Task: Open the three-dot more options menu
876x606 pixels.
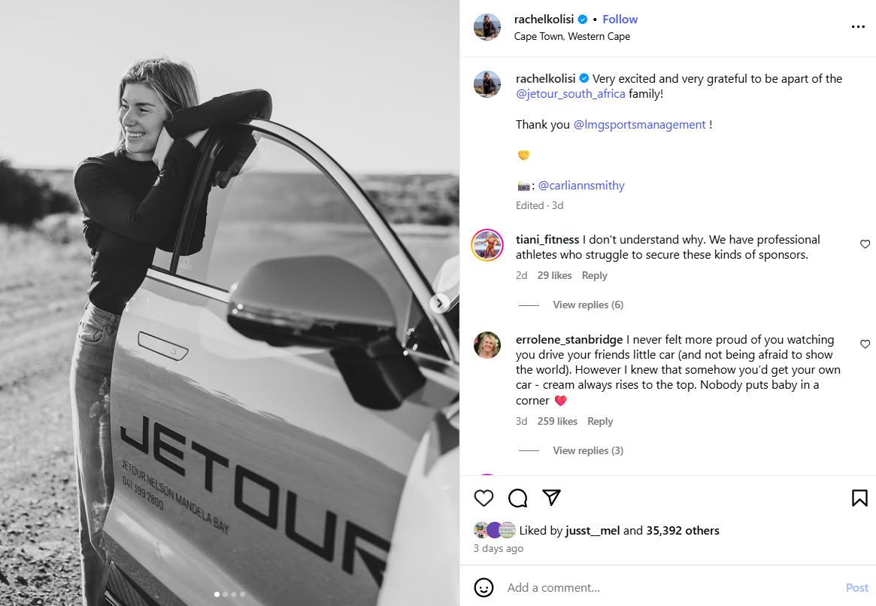Action: pos(858,27)
